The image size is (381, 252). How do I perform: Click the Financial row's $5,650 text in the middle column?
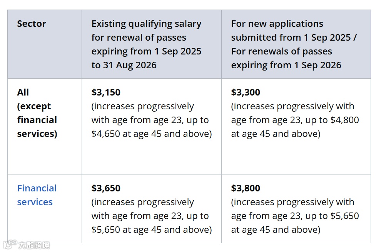click(106, 230)
